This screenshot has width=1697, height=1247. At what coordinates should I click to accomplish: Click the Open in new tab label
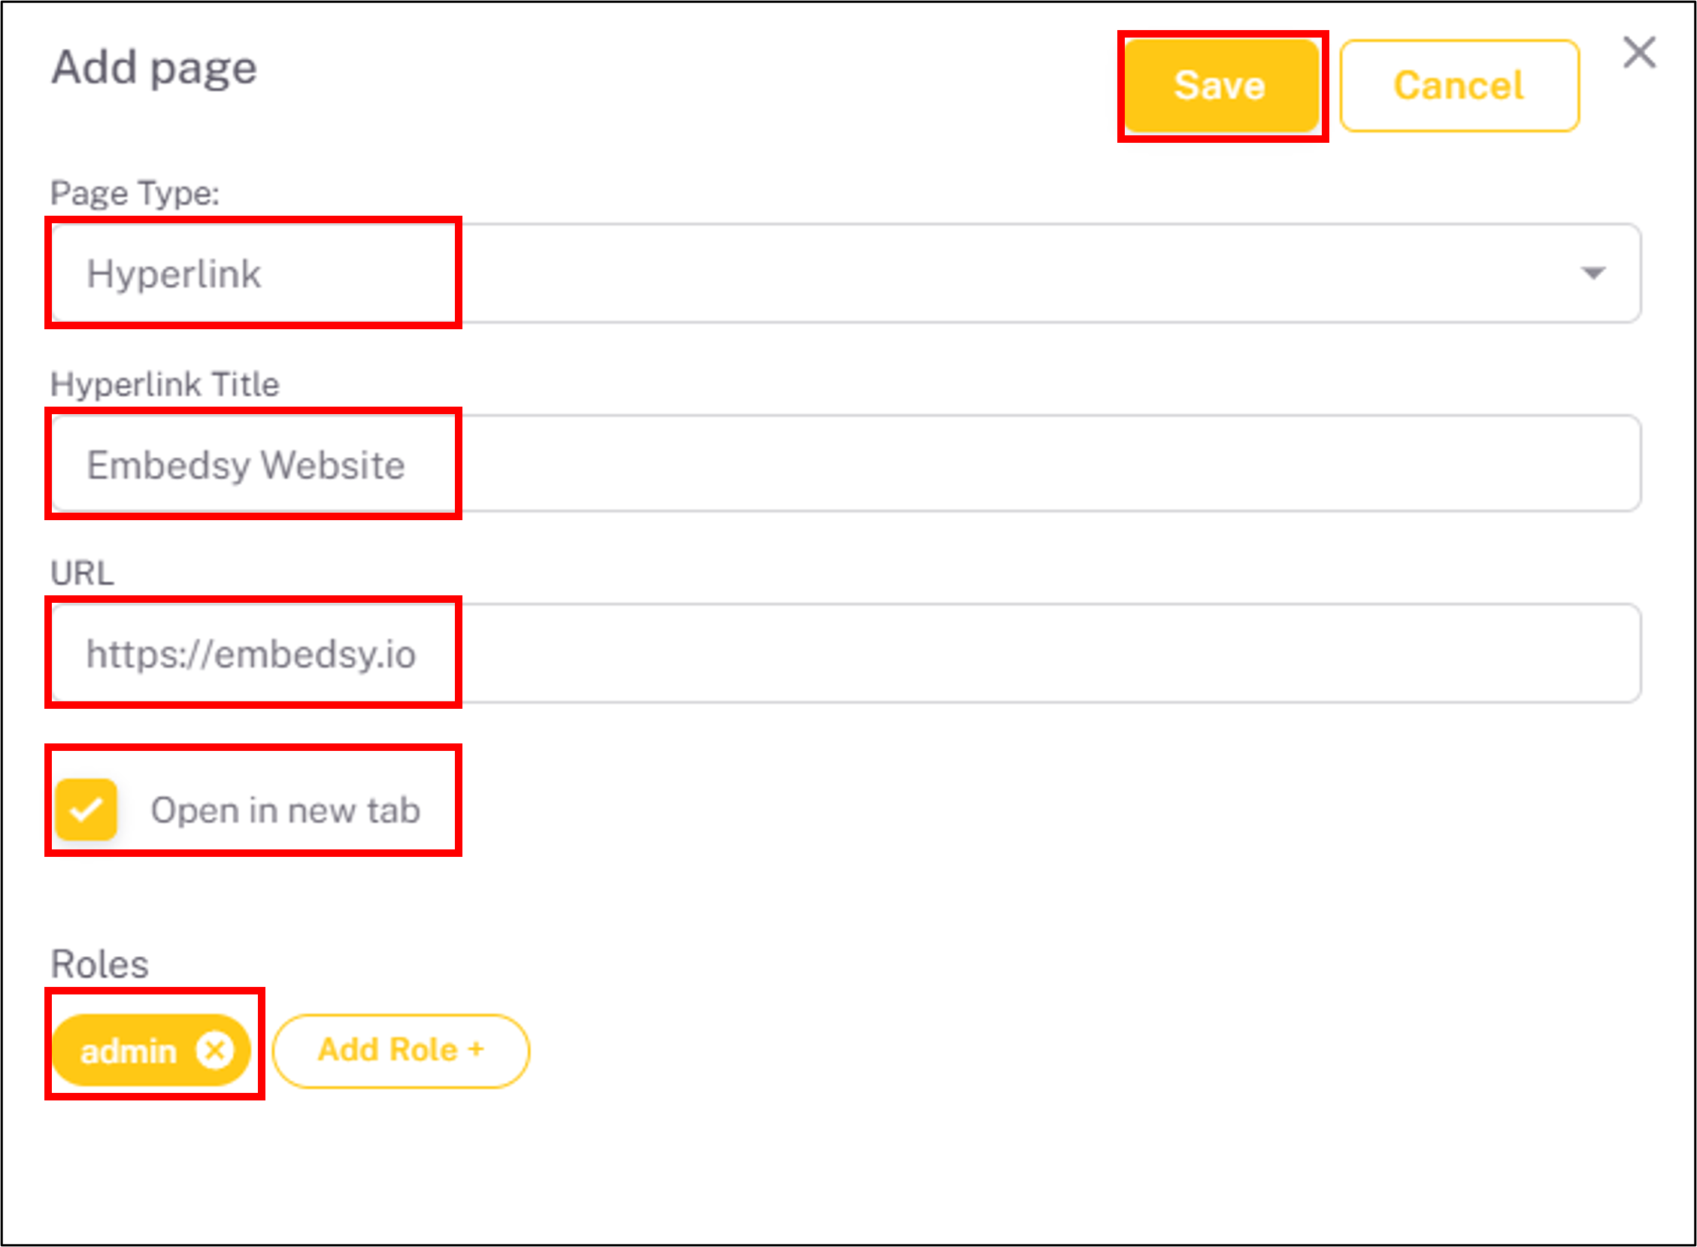point(286,810)
